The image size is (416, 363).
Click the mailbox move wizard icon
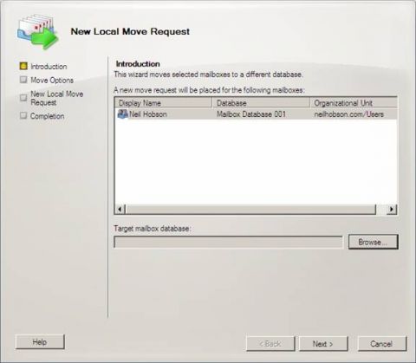pos(37,32)
